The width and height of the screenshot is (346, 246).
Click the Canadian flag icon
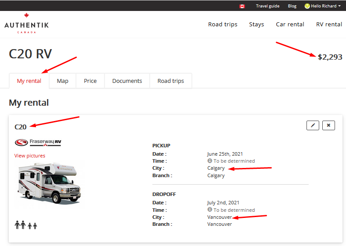[x=242, y=6]
